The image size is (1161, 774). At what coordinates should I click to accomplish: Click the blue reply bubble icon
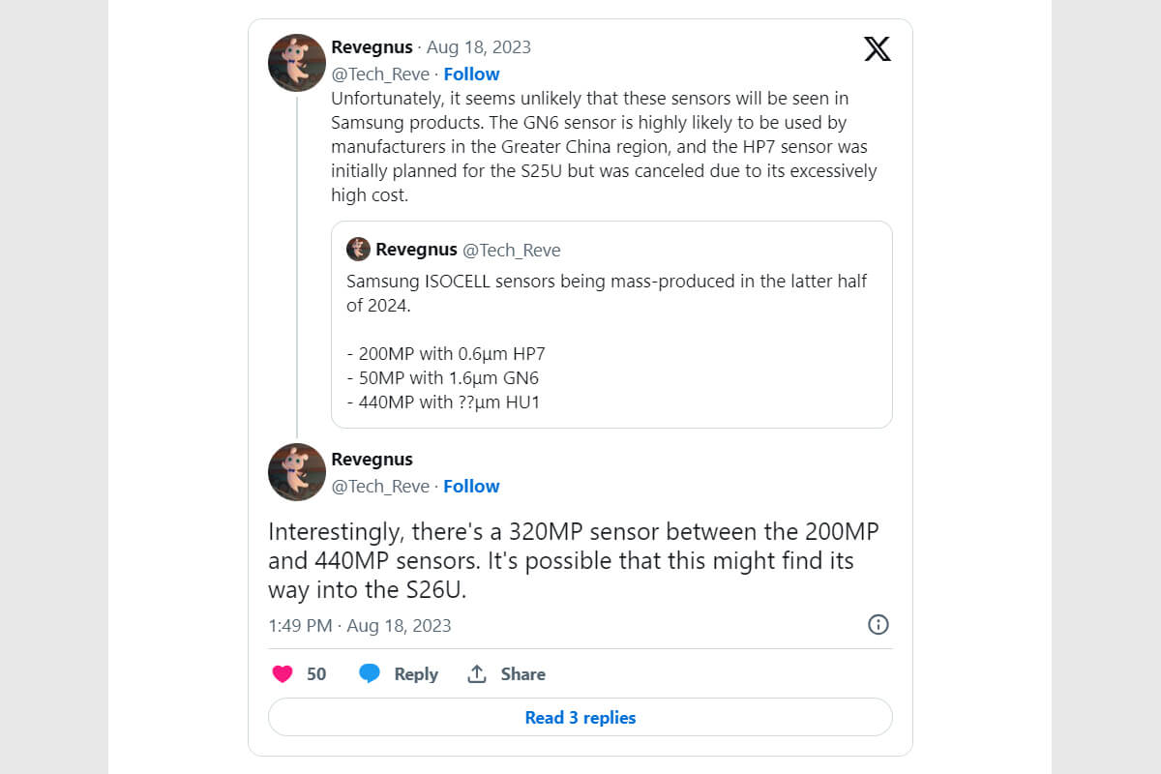pos(370,674)
